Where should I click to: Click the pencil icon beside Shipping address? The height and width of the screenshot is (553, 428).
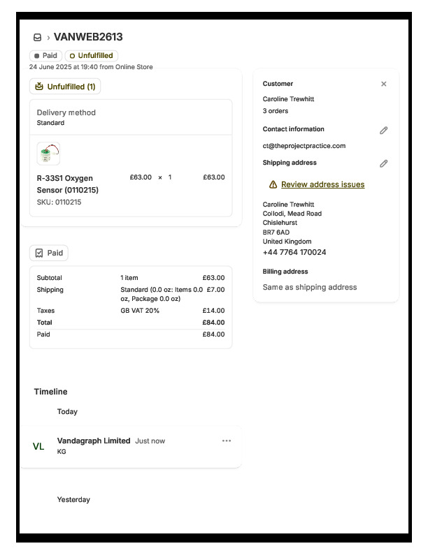tap(383, 164)
